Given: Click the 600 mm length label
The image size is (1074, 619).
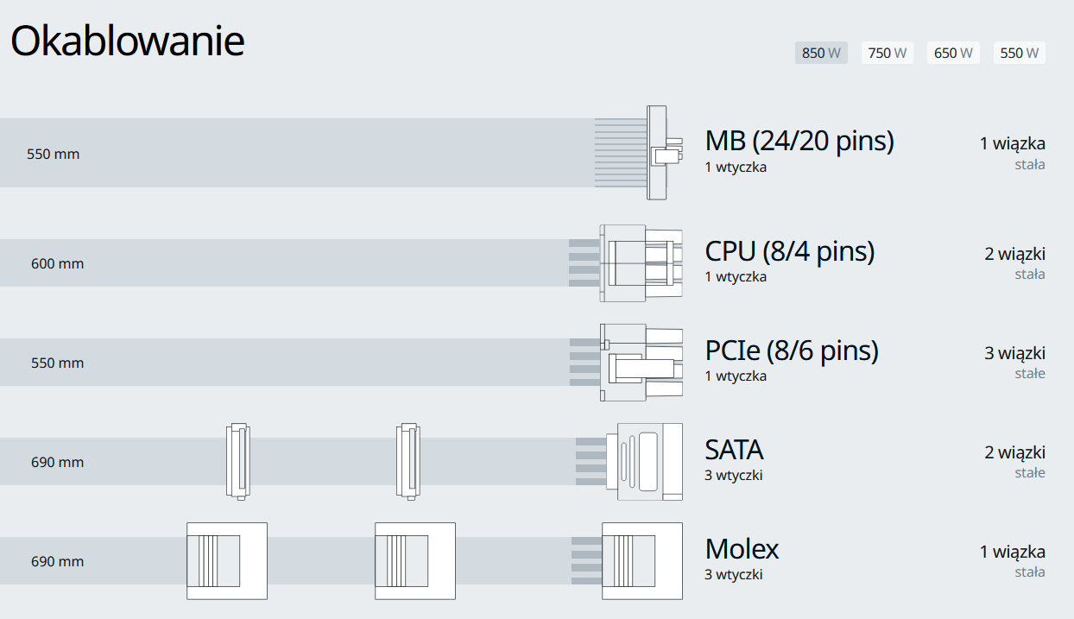Looking at the screenshot, I should [x=57, y=263].
